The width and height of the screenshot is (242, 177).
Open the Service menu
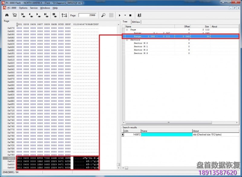34,8
